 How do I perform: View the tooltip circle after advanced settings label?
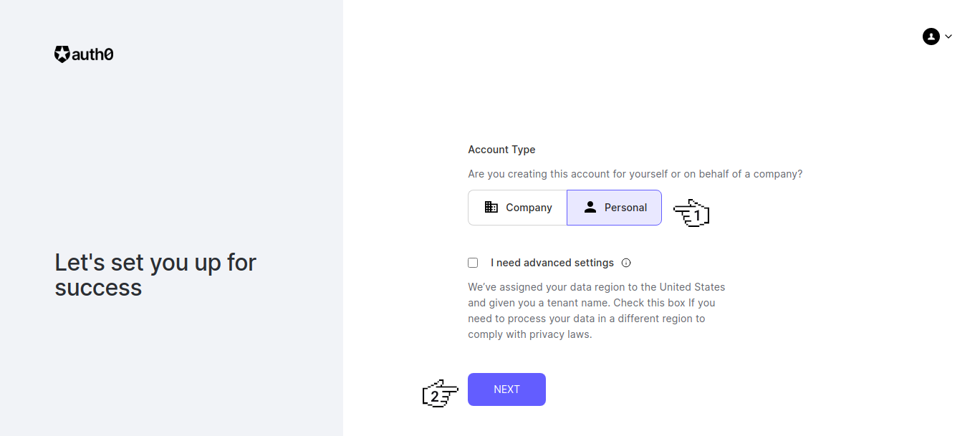point(626,262)
